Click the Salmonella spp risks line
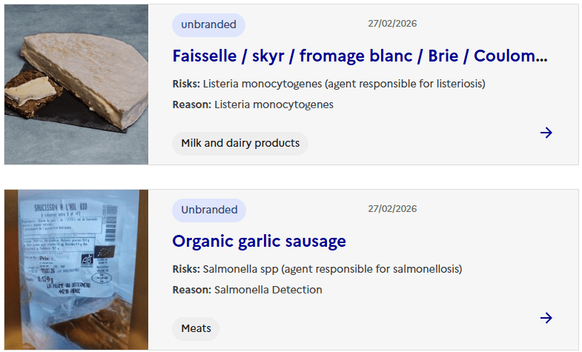Viewport: 582px width, 352px height. pyautogui.click(x=317, y=269)
